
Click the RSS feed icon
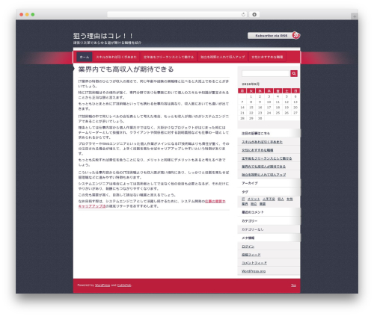[x=296, y=35]
